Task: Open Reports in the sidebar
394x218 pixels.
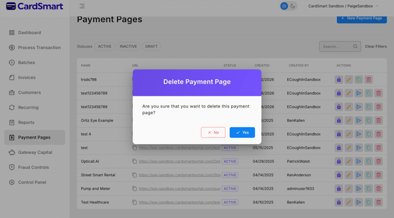Action: pos(35,122)
